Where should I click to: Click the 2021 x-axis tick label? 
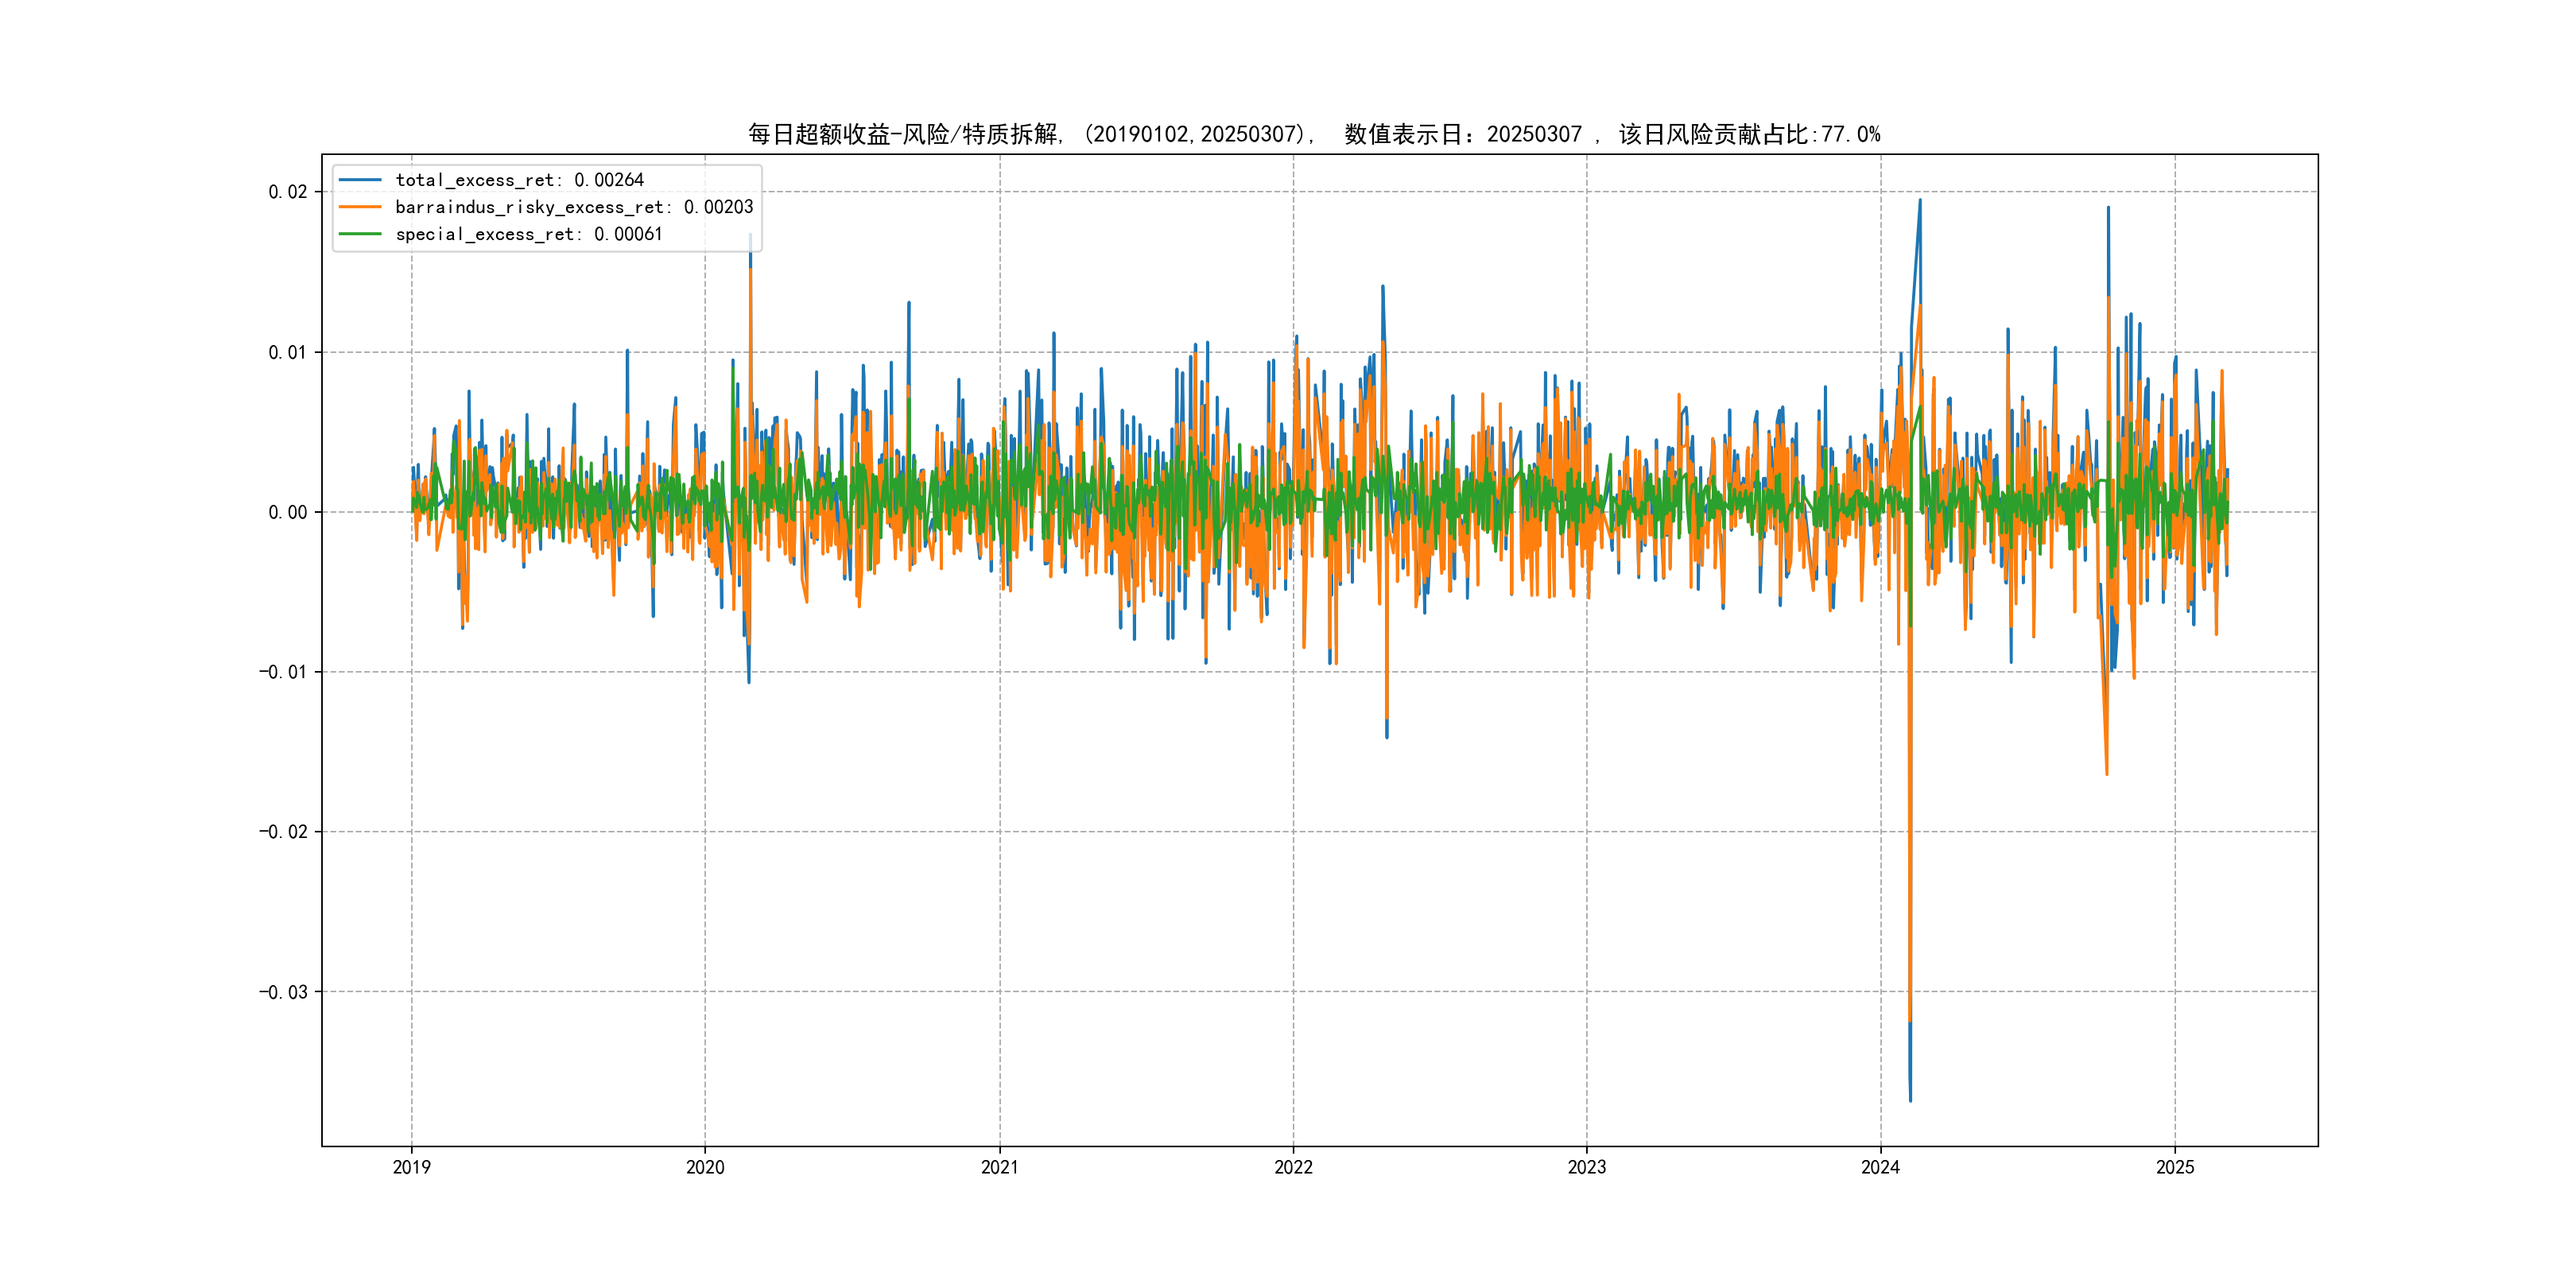[x=999, y=1167]
